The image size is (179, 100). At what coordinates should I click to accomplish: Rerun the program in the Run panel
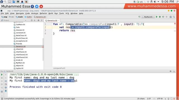point(2,75)
